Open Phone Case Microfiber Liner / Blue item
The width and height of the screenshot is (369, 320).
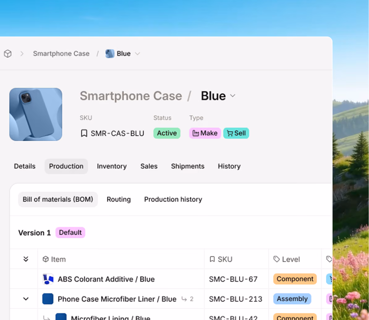[x=117, y=299]
